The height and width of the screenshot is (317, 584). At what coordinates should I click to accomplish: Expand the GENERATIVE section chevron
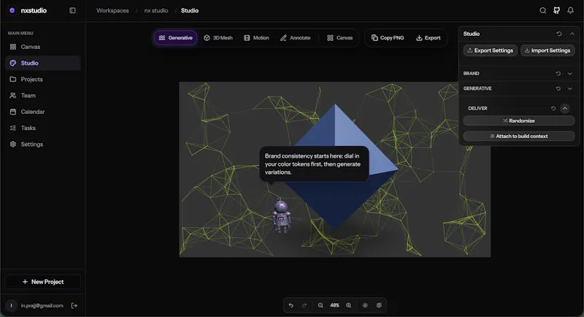[x=570, y=88]
